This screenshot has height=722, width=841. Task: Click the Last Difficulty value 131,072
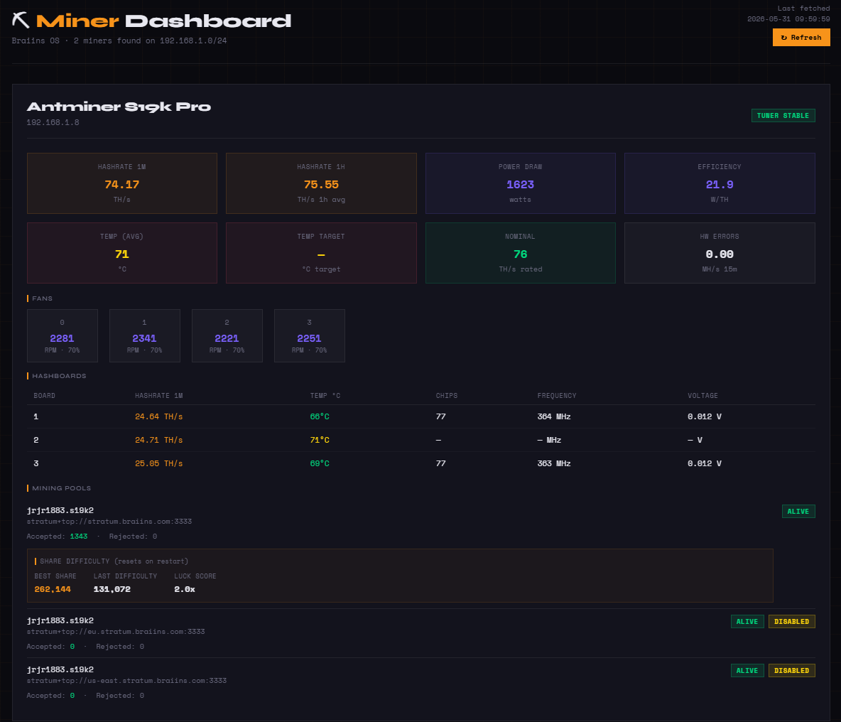(x=112, y=590)
